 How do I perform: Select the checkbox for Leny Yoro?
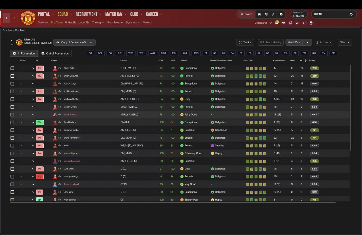point(12,192)
